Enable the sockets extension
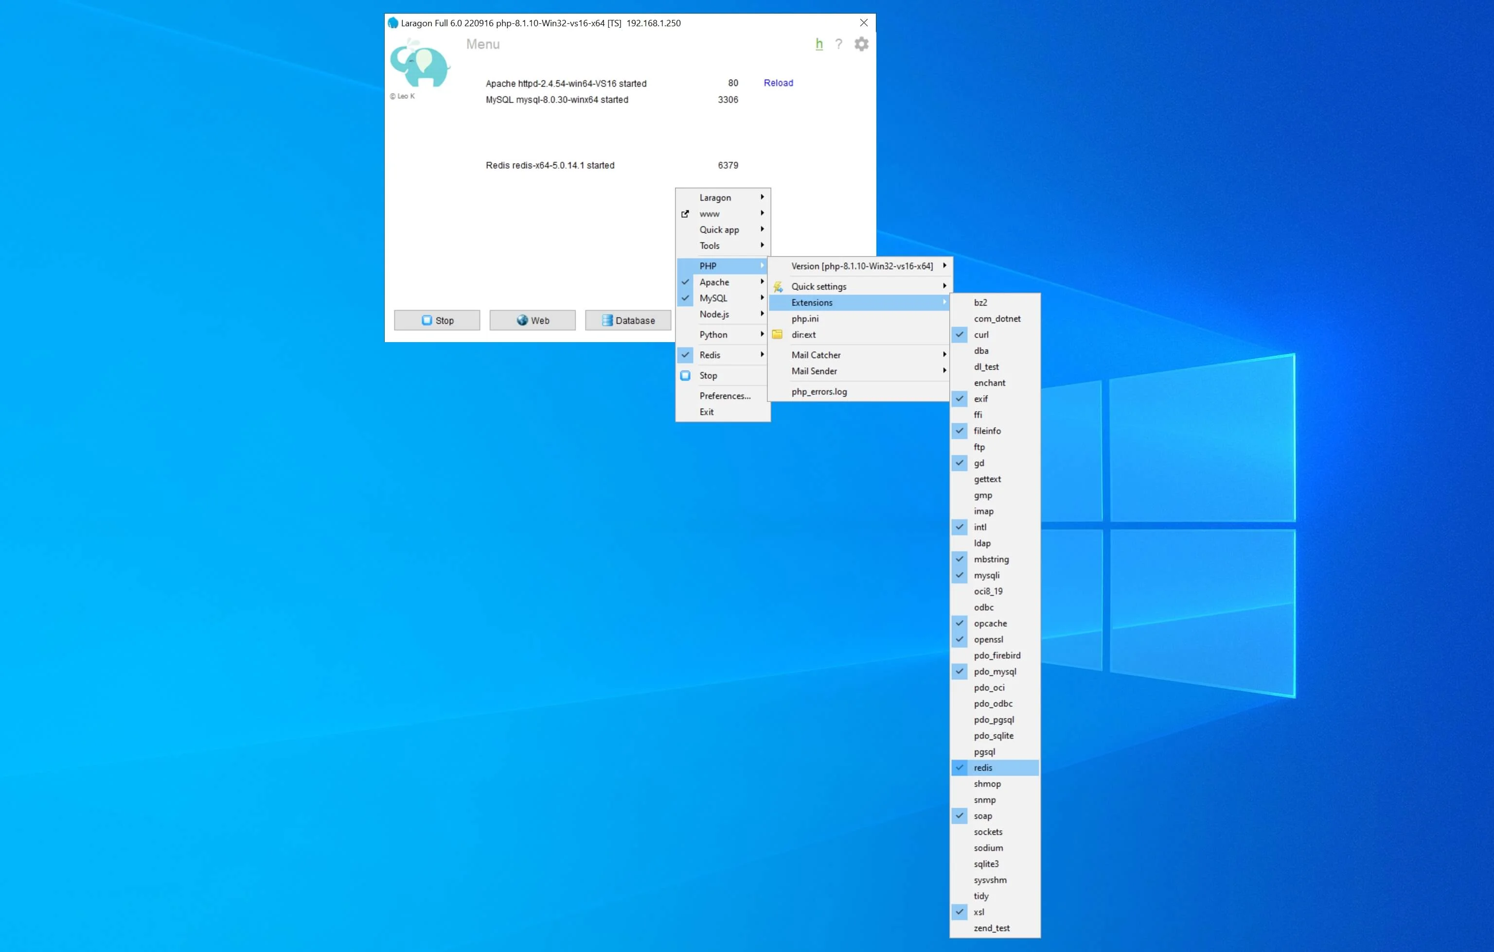This screenshot has width=1494, height=952. click(995, 832)
